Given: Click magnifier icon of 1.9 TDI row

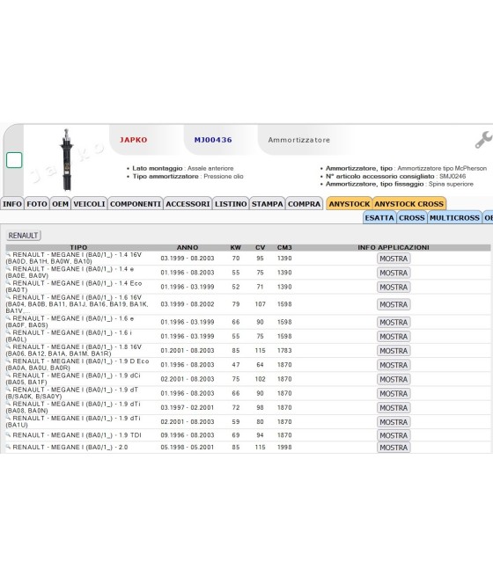Looking at the screenshot, I should pos(9,435).
